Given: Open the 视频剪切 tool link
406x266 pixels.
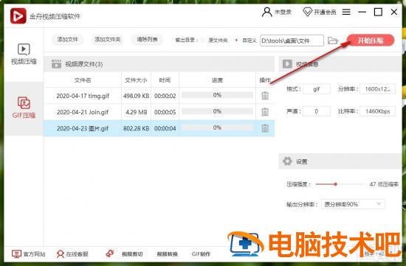Looking at the screenshot, I should [x=132, y=254].
